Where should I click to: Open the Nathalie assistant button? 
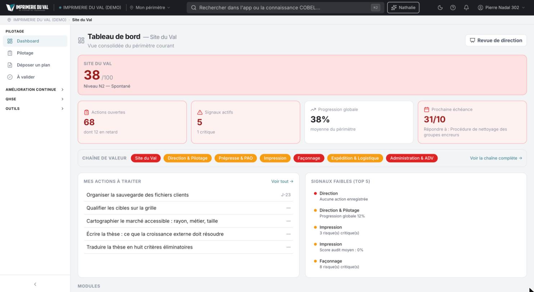pyautogui.click(x=403, y=8)
